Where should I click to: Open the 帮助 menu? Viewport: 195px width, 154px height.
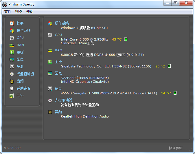pyautogui.click(x=30, y=12)
